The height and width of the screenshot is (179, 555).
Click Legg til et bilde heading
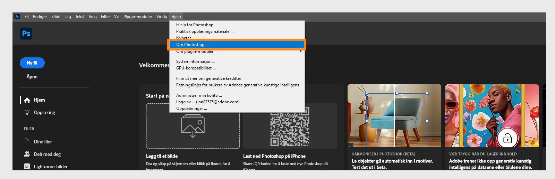pyautogui.click(x=162, y=156)
